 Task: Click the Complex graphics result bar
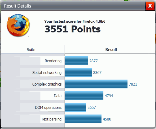[96, 84]
